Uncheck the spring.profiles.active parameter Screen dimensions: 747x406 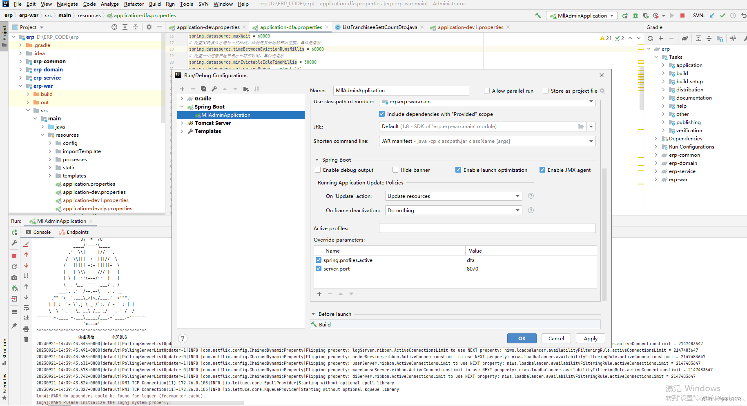tap(319, 260)
